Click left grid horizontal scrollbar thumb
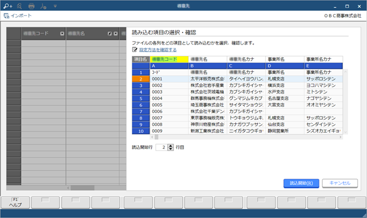 click(x=83, y=188)
